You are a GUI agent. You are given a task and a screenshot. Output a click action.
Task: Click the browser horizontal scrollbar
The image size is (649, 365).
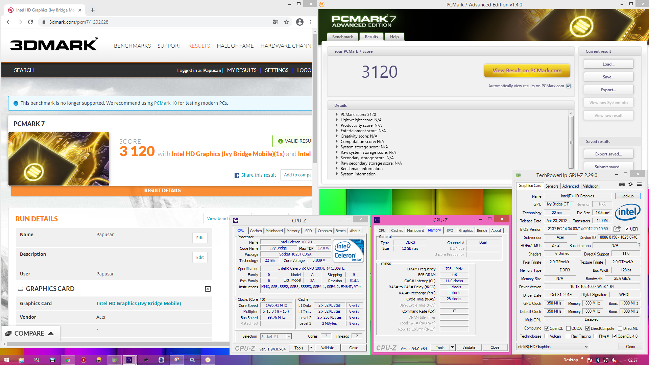tap(118, 344)
